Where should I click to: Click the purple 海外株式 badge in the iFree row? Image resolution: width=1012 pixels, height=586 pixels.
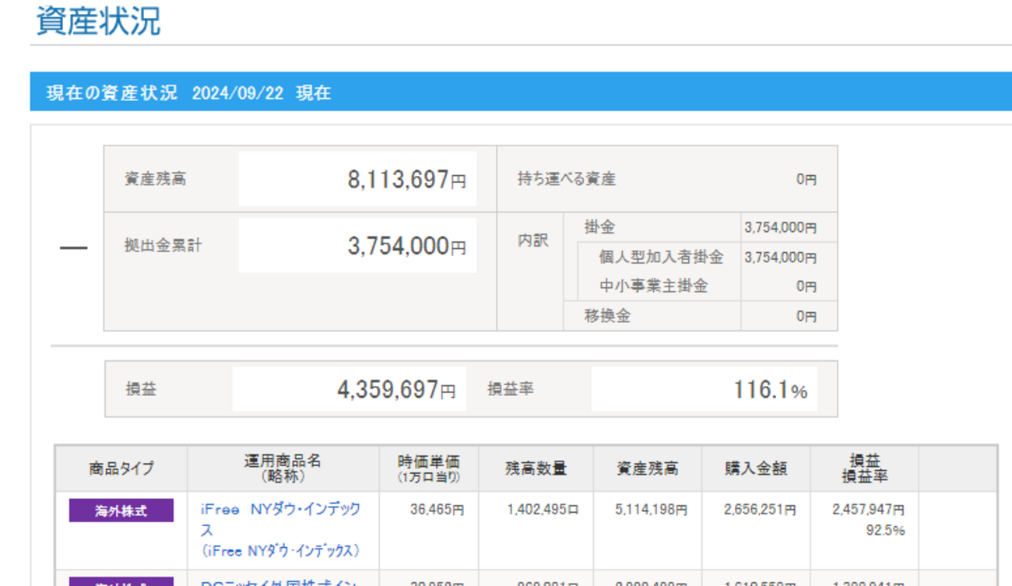pyautogui.click(x=121, y=511)
